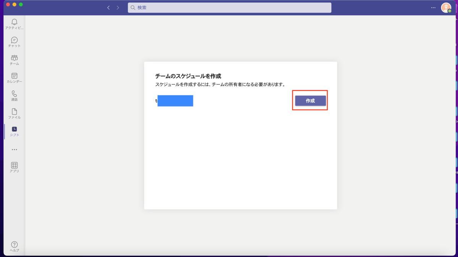Open the Calendar (カレンダー) view
458x257 pixels.
click(14, 78)
